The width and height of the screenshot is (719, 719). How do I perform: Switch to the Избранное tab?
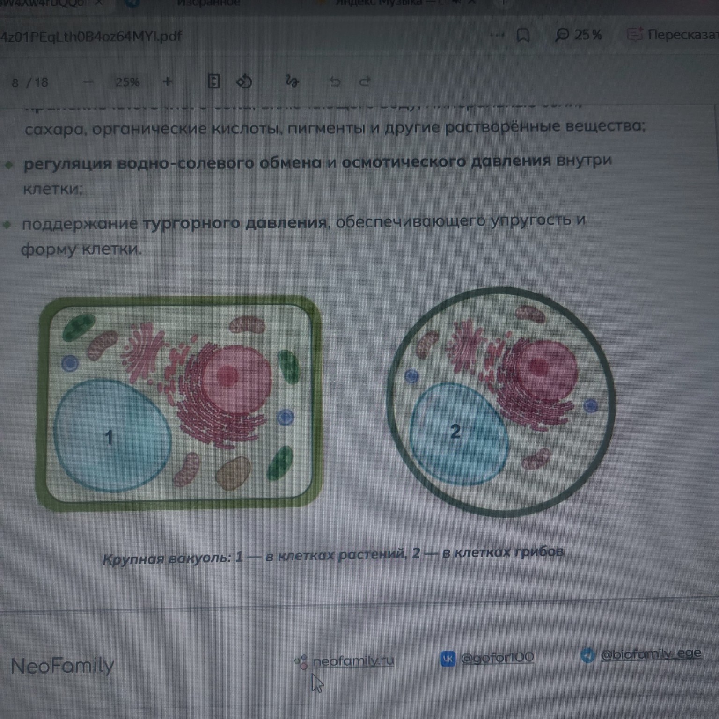(x=208, y=3)
